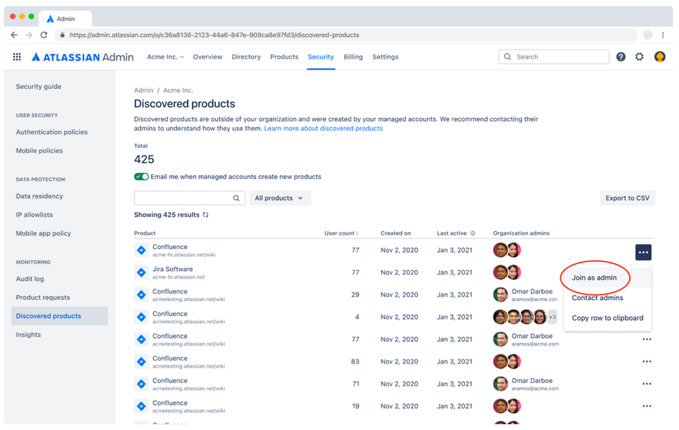Sort by User count column
The height and width of the screenshot is (430, 679).
(x=341, y=233)
